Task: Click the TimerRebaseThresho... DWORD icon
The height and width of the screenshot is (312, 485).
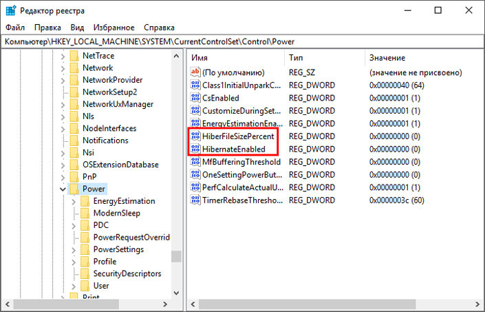Action: (195, 200)
